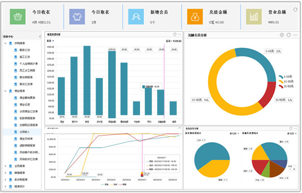This screenshot has height=193, width=302.
Task: Refresh the 沉睡会员分析 donut chart
Action: pyautogui.click(x=289, y=35)
